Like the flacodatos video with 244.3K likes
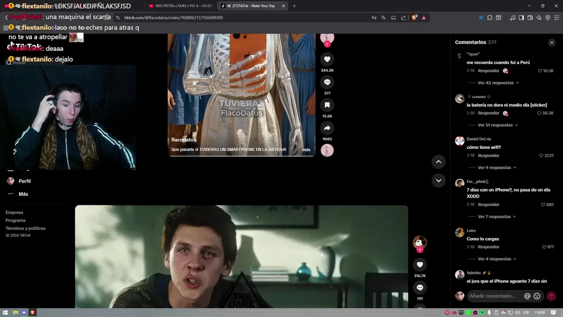563x317 pixels. coord(327,59)
